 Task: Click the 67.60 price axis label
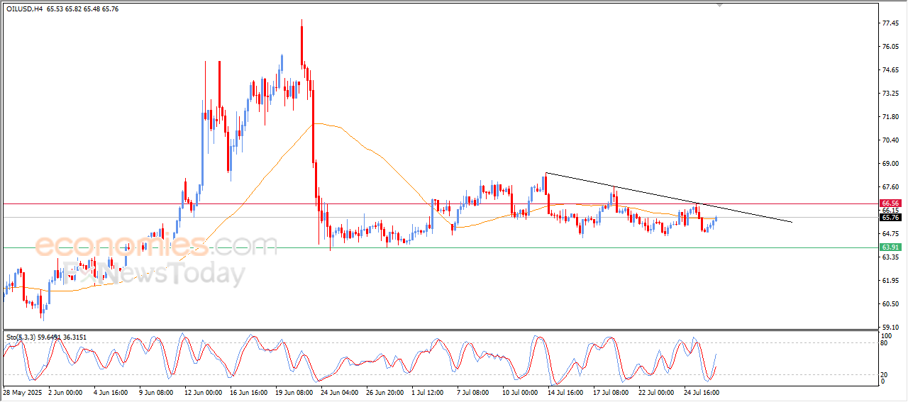(891, 187)
